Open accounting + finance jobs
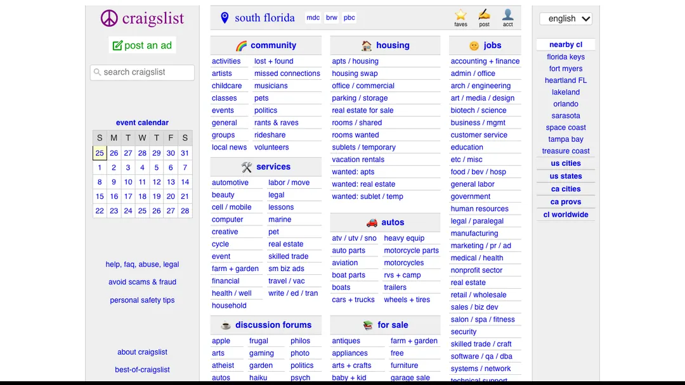Viewport: 685px width, 385px height. click(x=485, y=61)
